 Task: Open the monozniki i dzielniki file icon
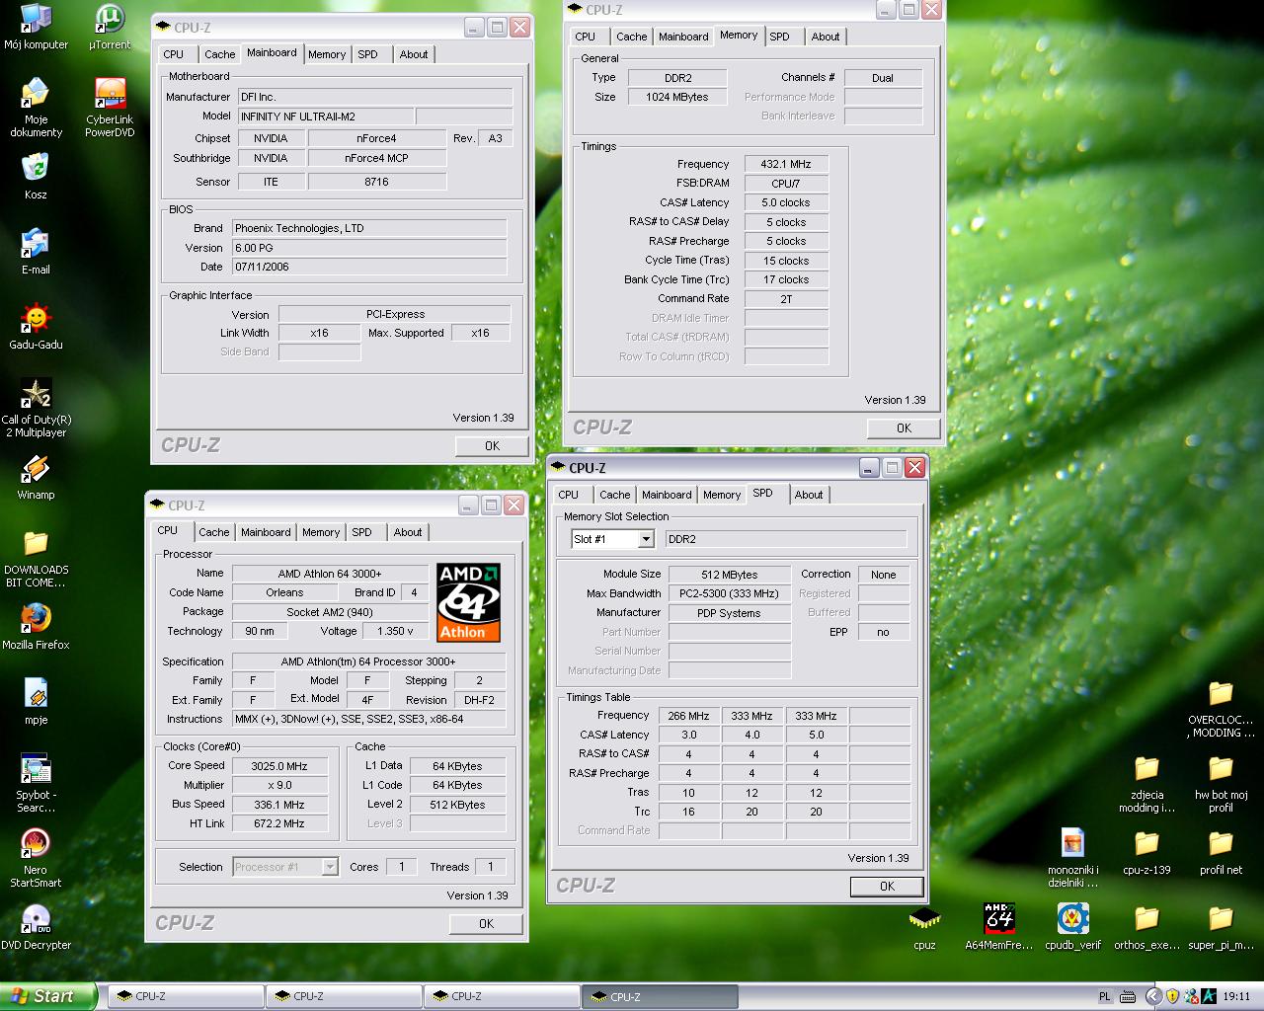click(x=1072, y=858)
